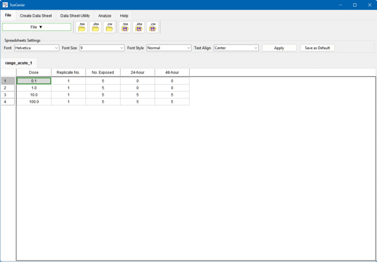
Task: Expand the File dropdown button
Action: pos(36,27)
